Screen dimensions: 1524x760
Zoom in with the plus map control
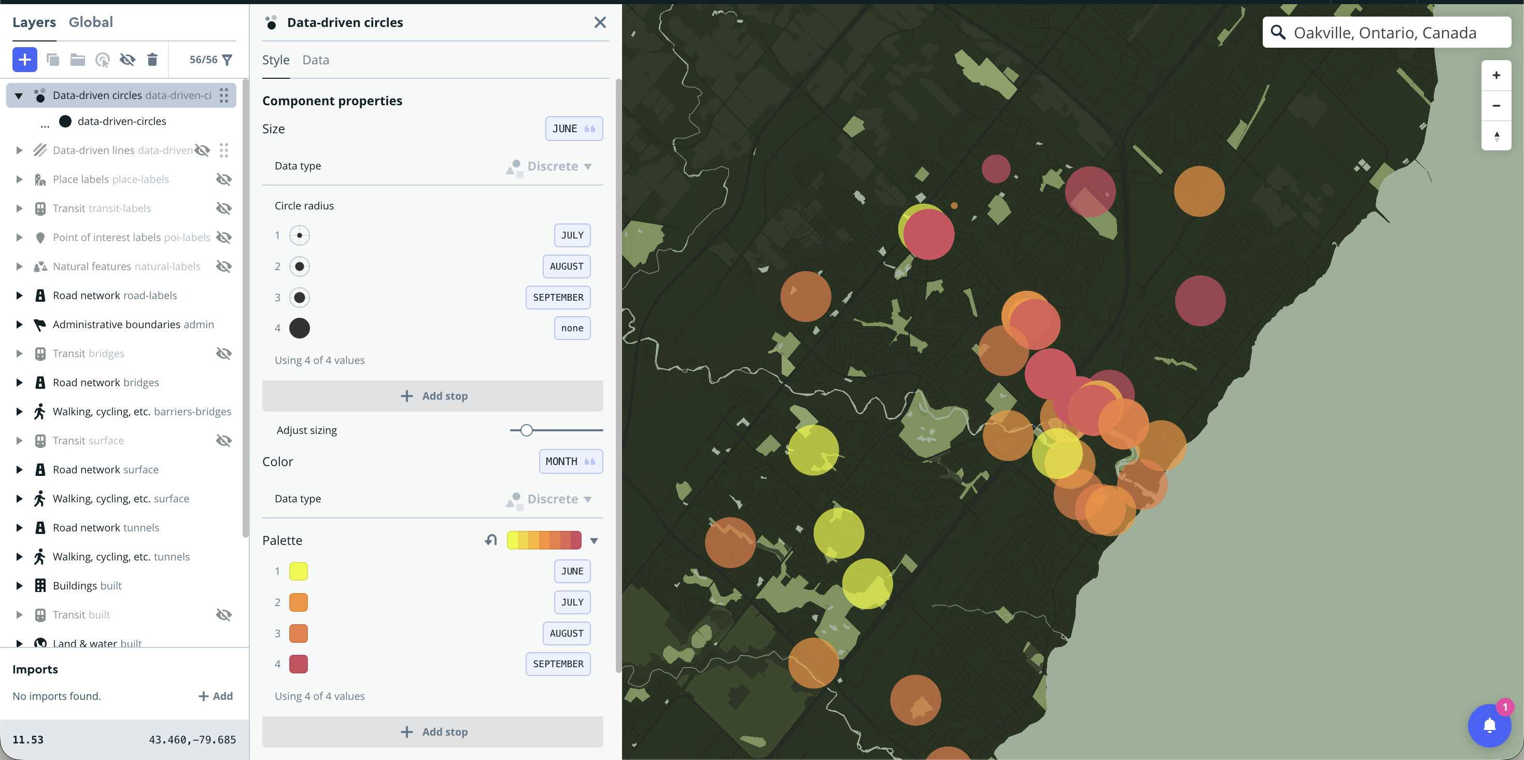pos(1496,75)
